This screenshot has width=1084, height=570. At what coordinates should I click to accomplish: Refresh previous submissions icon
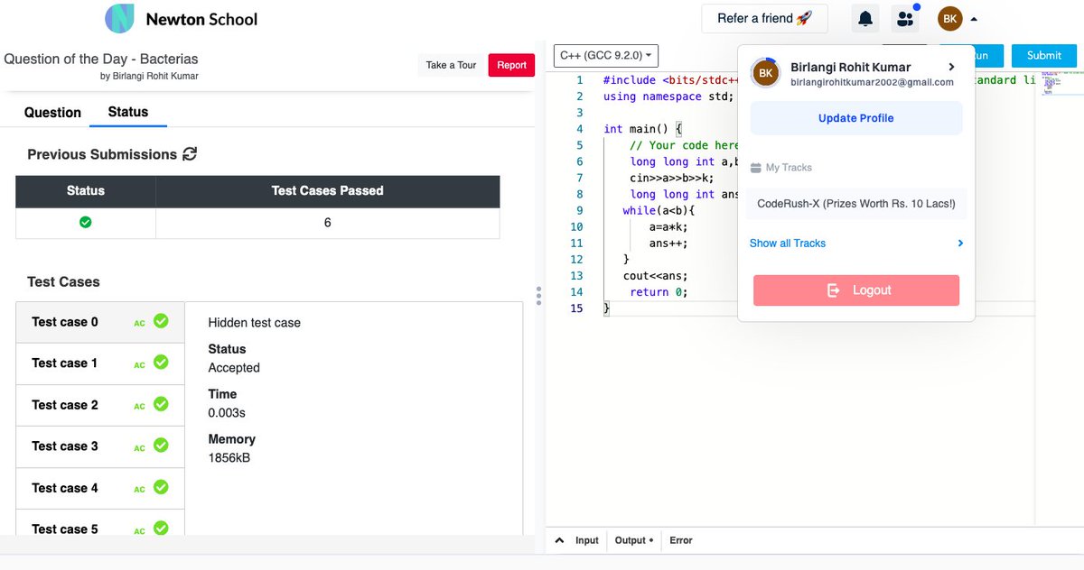click(x=190, y=154)
